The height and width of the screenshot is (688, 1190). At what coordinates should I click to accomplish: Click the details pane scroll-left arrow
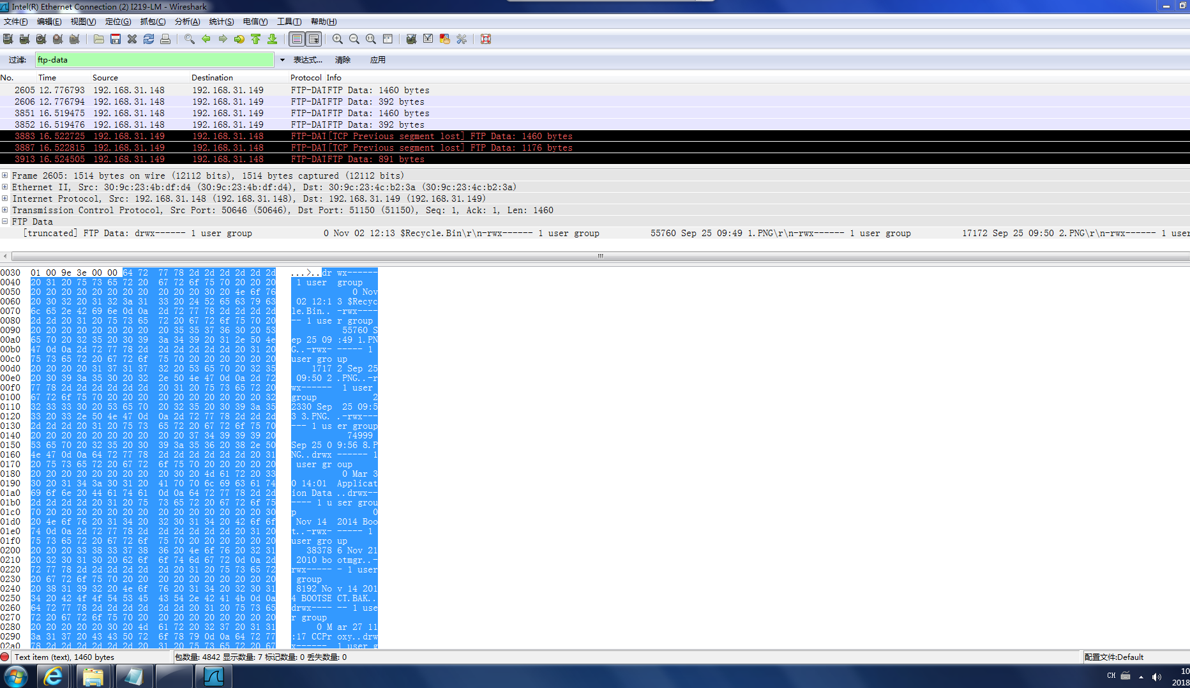point(5,256)
